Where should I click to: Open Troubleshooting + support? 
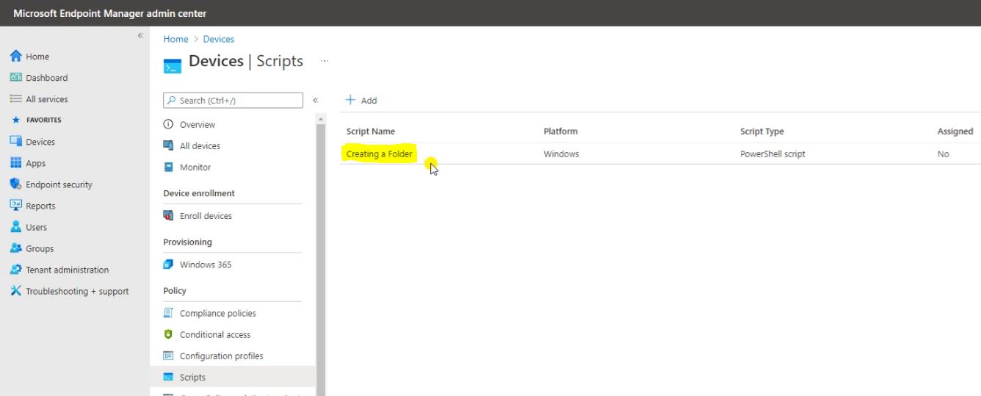(77, 291)
